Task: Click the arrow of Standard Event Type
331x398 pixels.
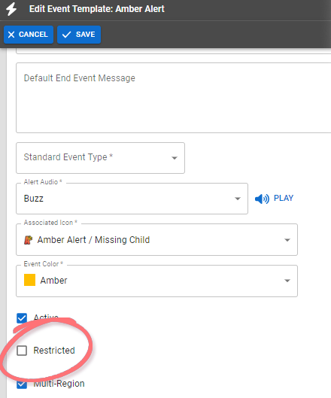Action: coord(175,158)
